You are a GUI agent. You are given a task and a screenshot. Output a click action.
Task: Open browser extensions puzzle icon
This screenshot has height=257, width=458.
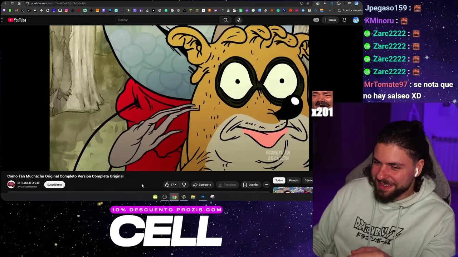click(x=339, y=3)
